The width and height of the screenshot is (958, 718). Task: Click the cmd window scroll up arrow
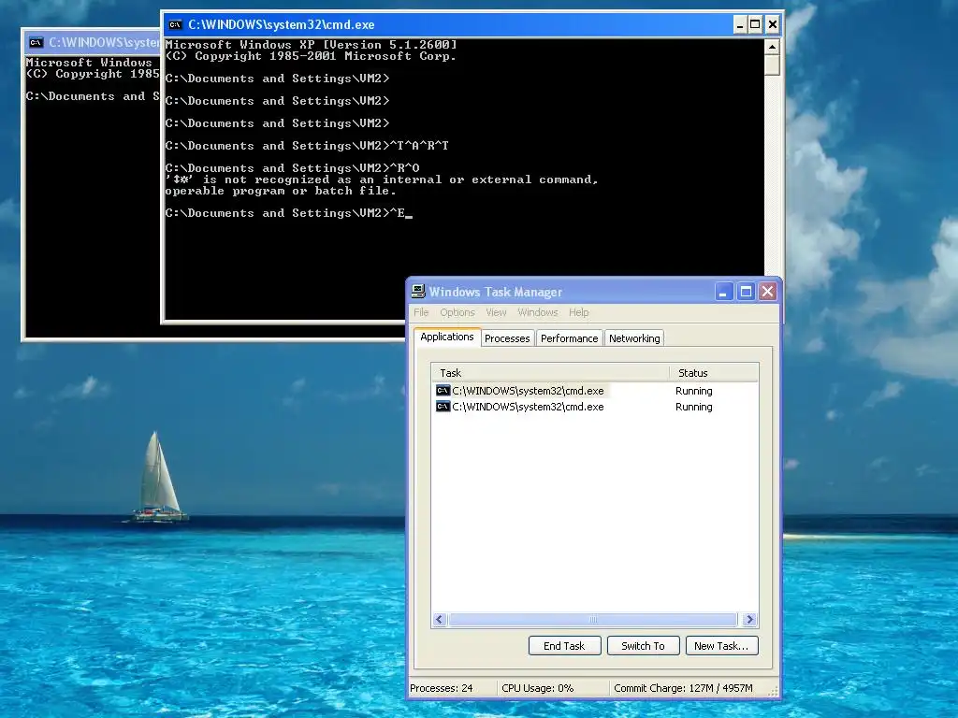772,47
